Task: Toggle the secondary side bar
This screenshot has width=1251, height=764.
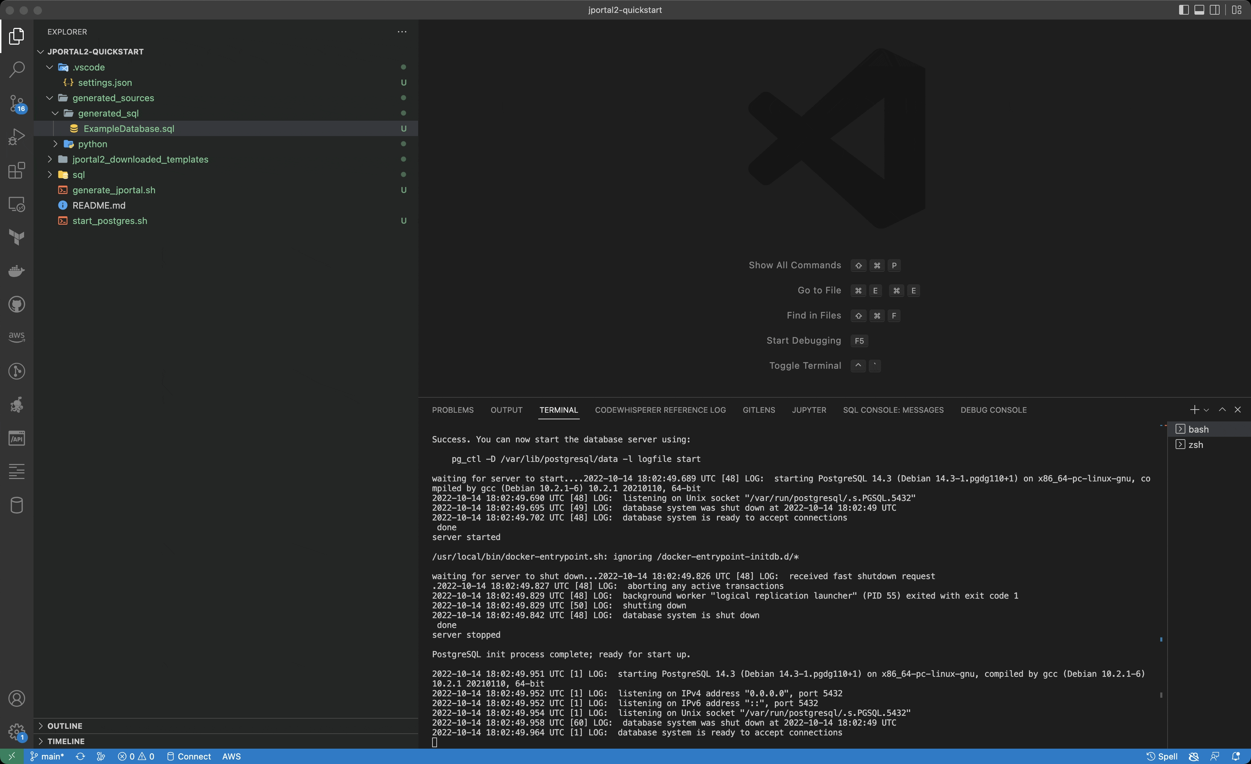Action: [1215, 10]
